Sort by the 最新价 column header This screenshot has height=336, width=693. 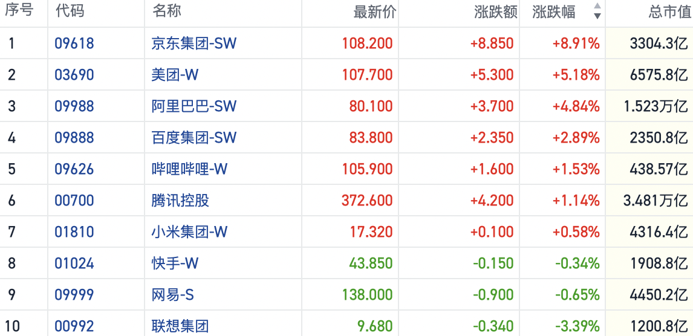pos(375,12)
